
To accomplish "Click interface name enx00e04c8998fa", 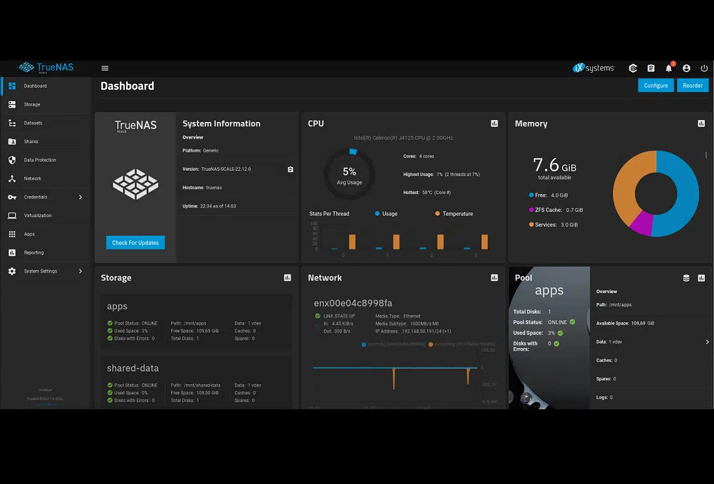I will click(x=353, y=303).
